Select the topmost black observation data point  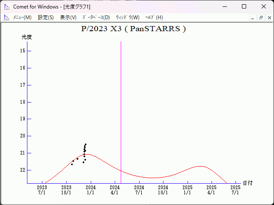(x=86, y=144)
